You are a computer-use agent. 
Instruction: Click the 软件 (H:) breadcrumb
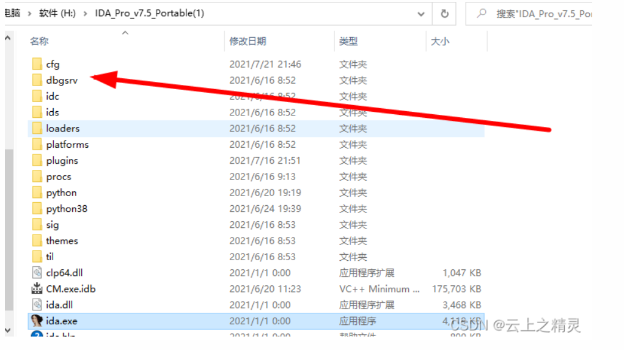pyautogui.click(x=57, y=13)
